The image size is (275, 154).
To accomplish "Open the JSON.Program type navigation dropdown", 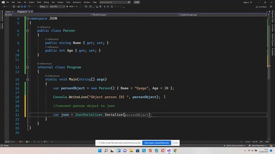I will [x=136, y=15].
